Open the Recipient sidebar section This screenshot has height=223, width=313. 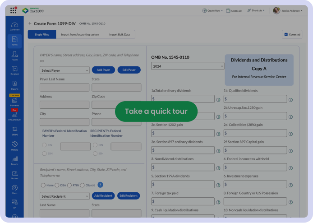tap(14, 70)
